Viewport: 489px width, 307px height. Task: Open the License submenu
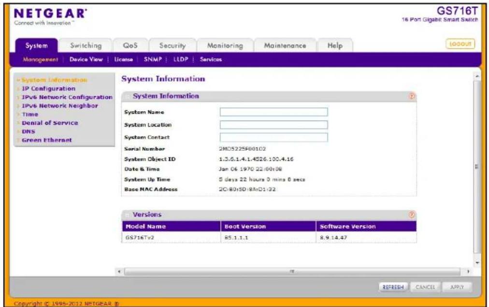[x=124, y=59]
